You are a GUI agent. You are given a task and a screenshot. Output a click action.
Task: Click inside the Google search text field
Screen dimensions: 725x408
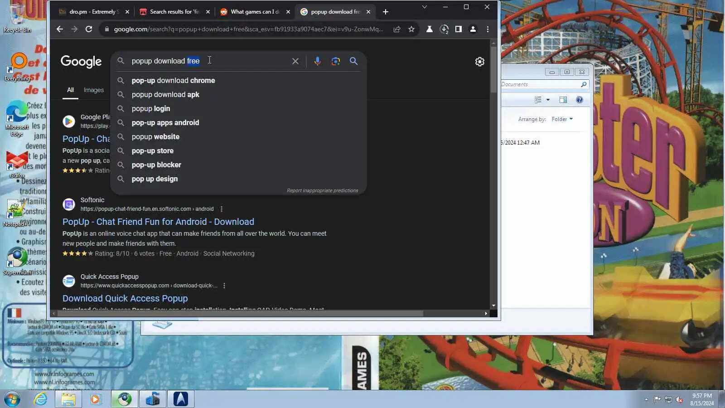208,61
